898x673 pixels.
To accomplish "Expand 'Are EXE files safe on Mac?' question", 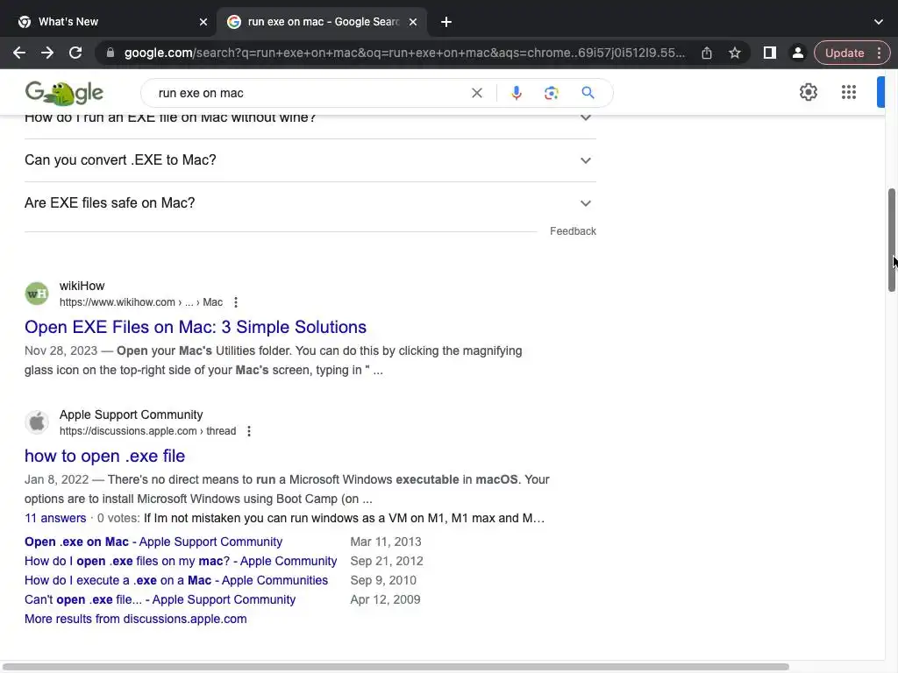I will [x=310, y=203].
